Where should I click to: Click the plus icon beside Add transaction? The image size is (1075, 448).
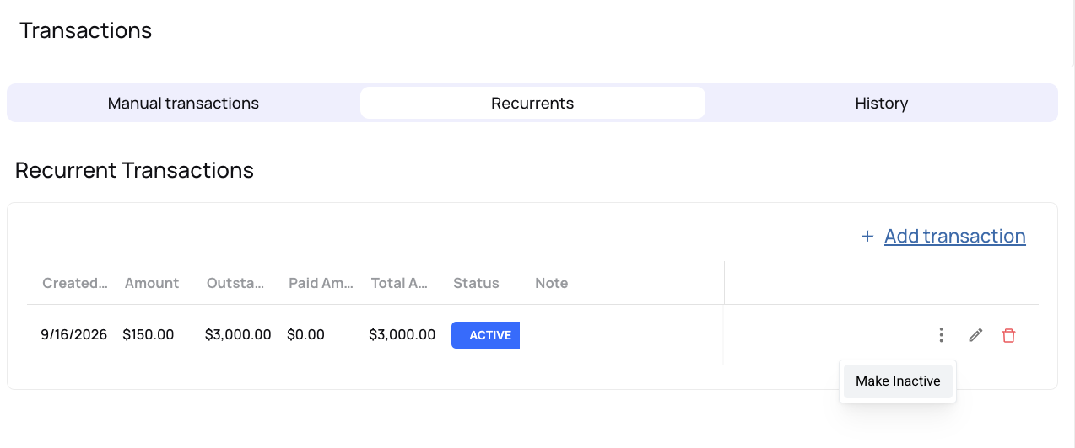(x=867, y=237)
